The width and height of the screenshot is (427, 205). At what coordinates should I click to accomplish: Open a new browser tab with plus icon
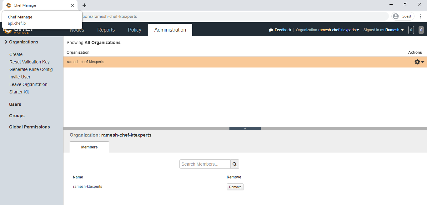(x=84, y=5)
